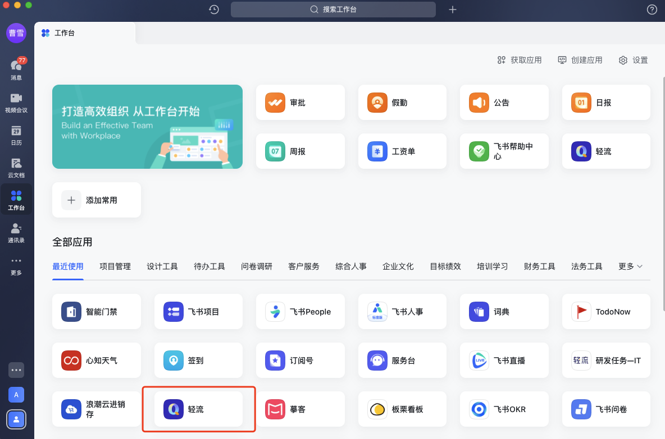Image resolution: width=665 pixels, height=439 pixels.
Task: Open the 日报 daily report app
Action: pos(606,103)
